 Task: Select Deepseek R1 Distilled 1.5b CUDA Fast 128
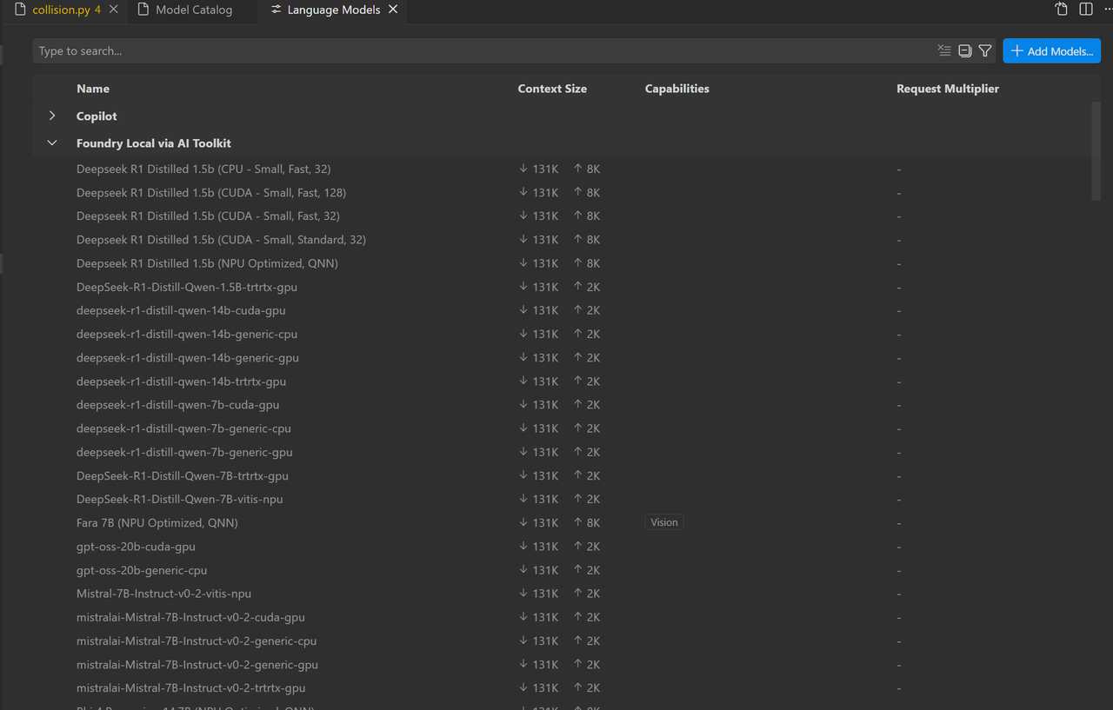pos(562,192)
